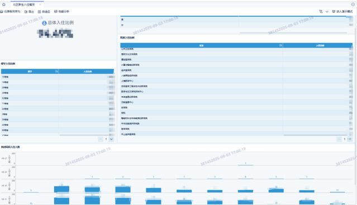Select the 北区新生入住情况 tab
Screen dimensions: 357x205
click(24, 4)
